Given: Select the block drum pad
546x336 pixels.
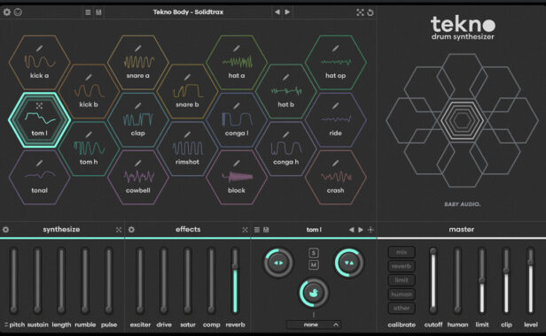Looking at the screenshot, I should point(237,178).
